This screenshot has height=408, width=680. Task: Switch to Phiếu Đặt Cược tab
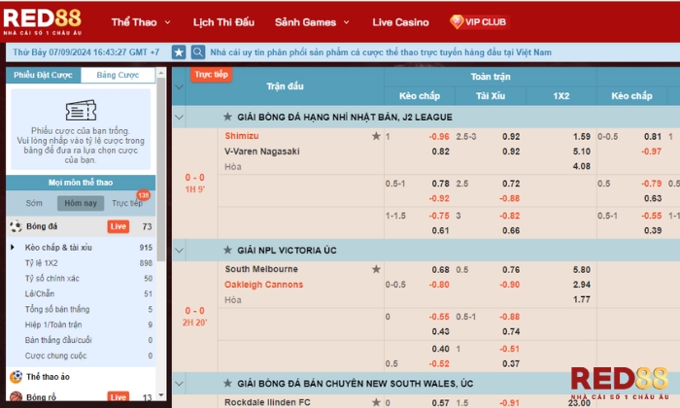click(x=43, y=75)
